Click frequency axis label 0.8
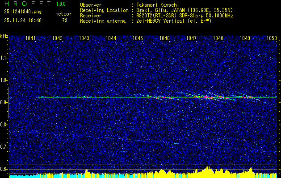Screen dimensions: 281x178 click(x=3, y=125)
